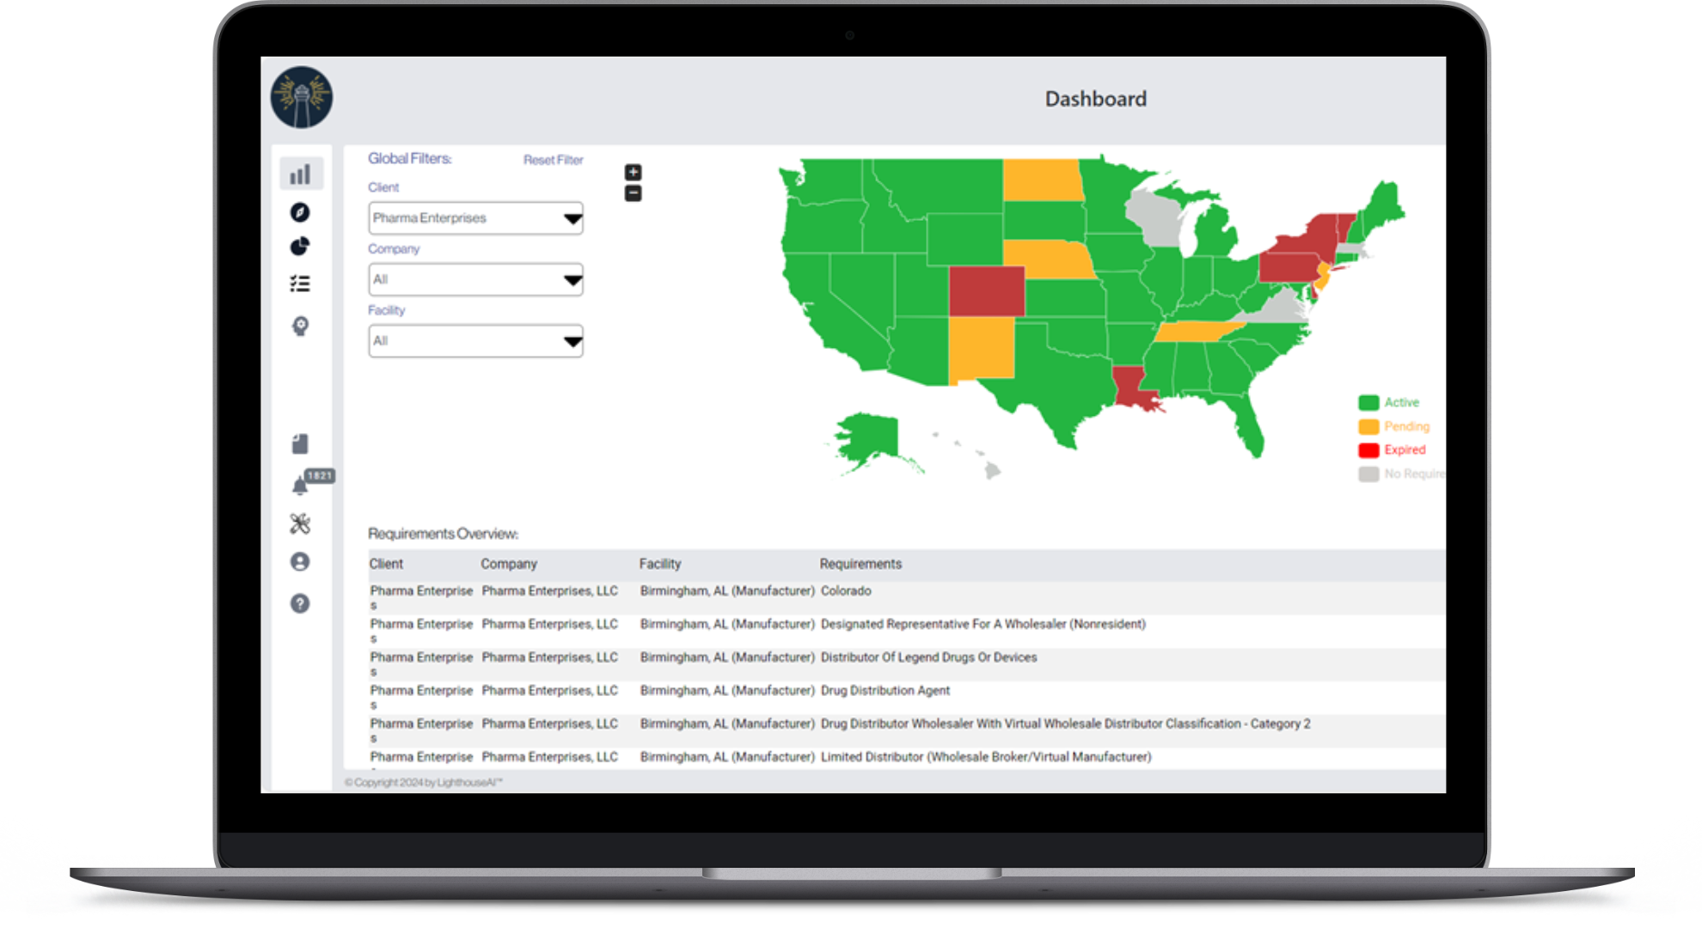Select the Drug Distribution Agent row
This screenshot has width=1702, height=928.
pyautogui.click(x=907, y=697)
